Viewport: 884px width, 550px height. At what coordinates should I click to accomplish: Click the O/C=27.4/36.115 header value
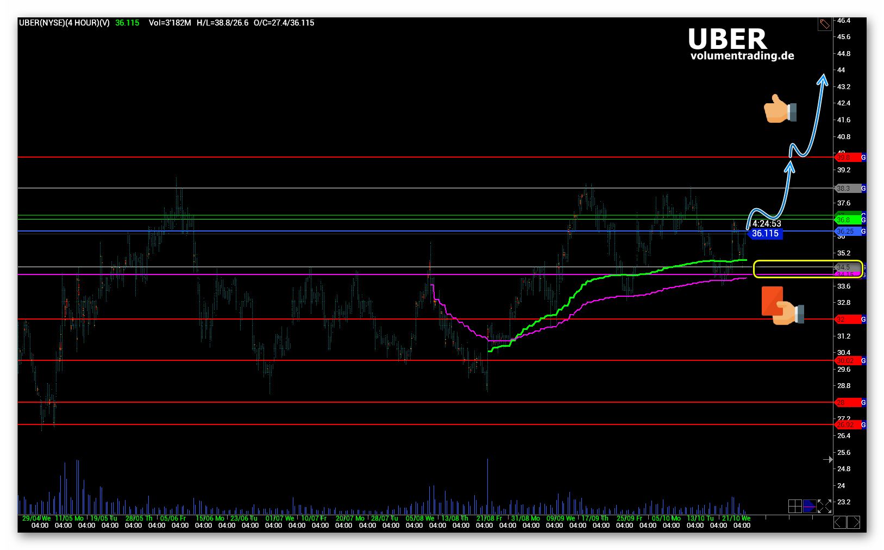tap(284, 23)
